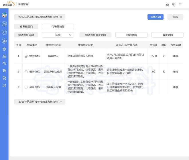Screen dimensions: 189x160
Task: Click the 绩效类别 column header
Action: [32, 45]
